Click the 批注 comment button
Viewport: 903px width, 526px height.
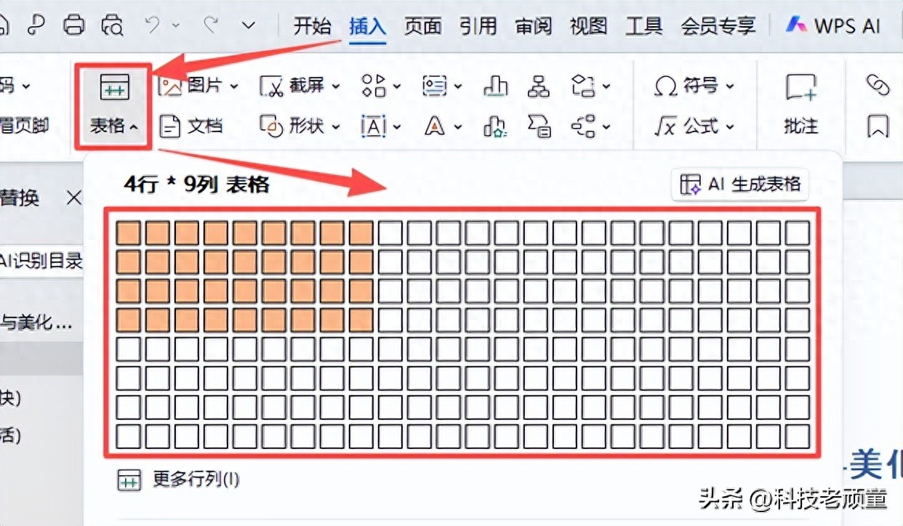(801, 105)
